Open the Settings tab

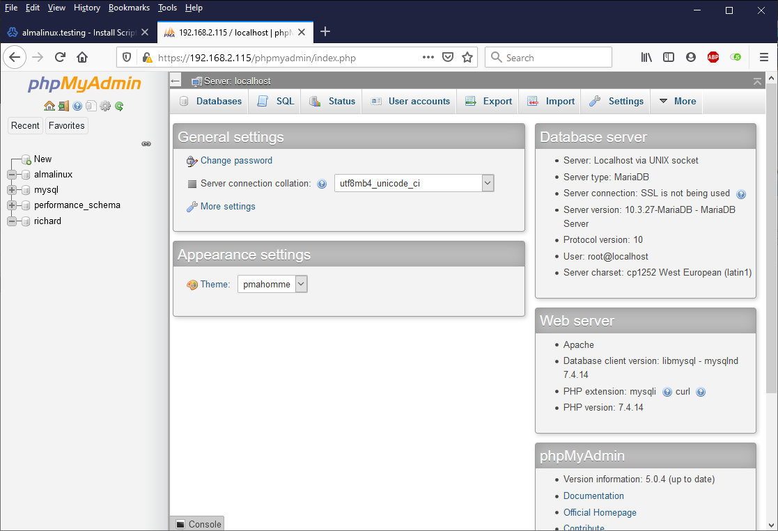pos(616,101)
